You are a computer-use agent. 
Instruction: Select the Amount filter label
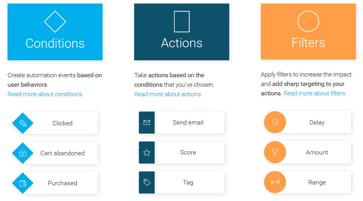(x=317, y=153)
